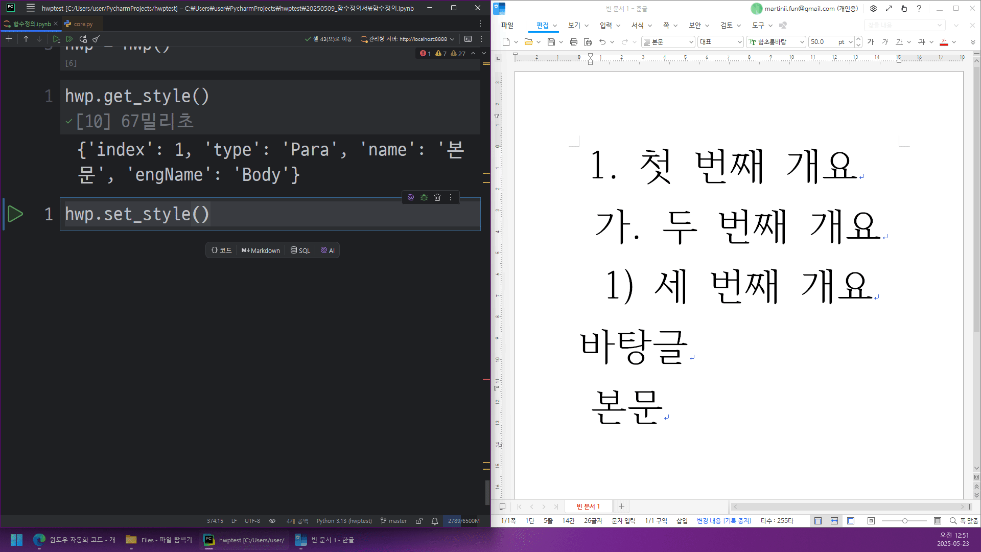Toggle bold formatting in Hangul toolbar
The height and width of the screenshot is (552, 981).
pyautogui.click(x=871, y=42)
